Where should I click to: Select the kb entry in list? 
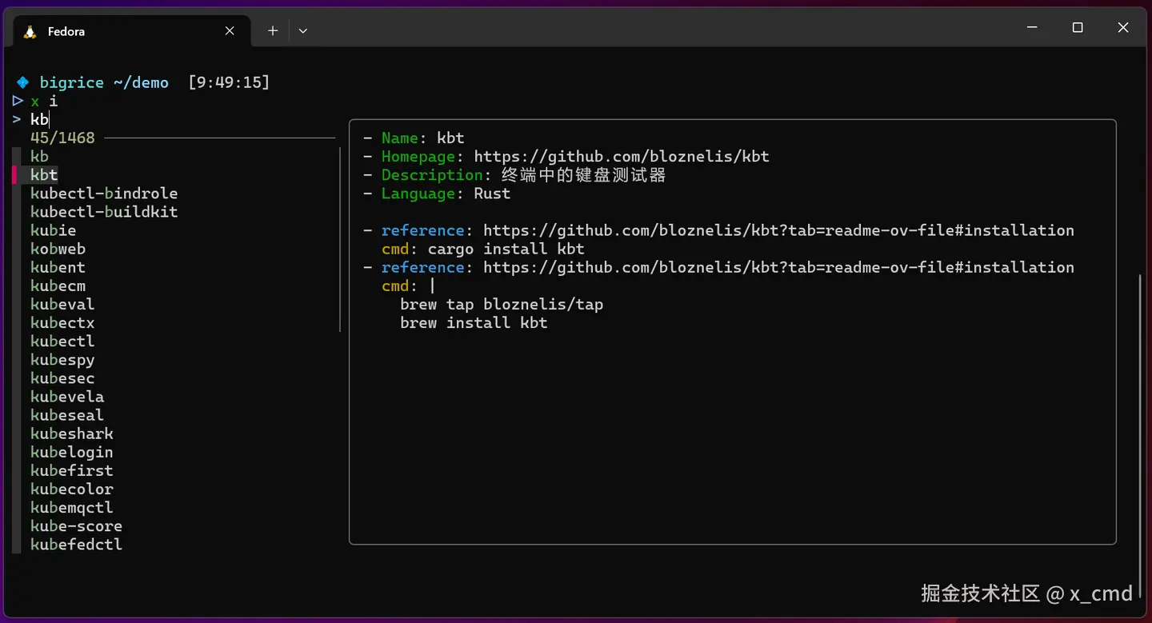39,157
